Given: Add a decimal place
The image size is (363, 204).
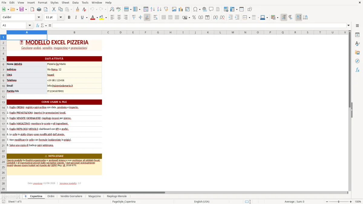Looking at the screenshot, I should [x=215, y=18].
